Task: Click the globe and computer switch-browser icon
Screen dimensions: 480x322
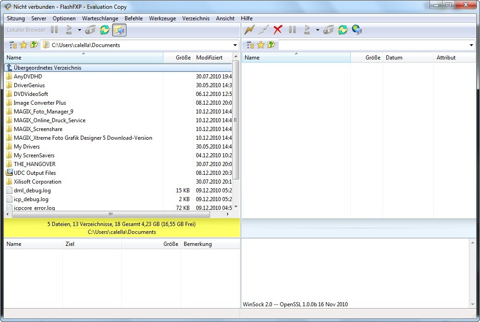Action: coord(357,30)
